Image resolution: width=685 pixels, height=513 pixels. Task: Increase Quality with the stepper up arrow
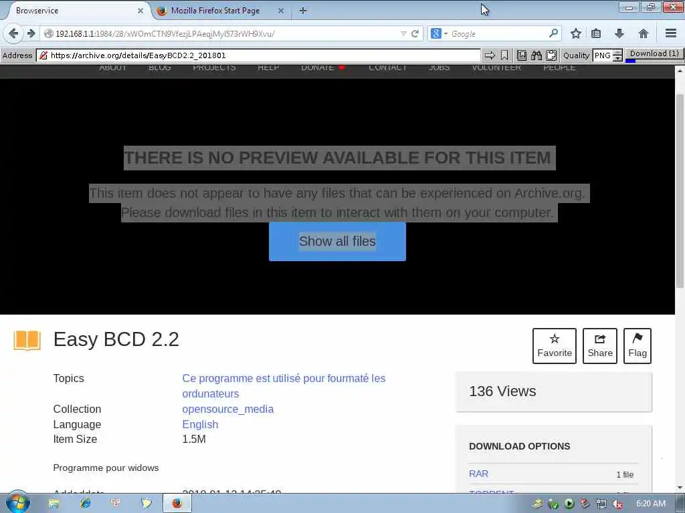tap(617, 52)
